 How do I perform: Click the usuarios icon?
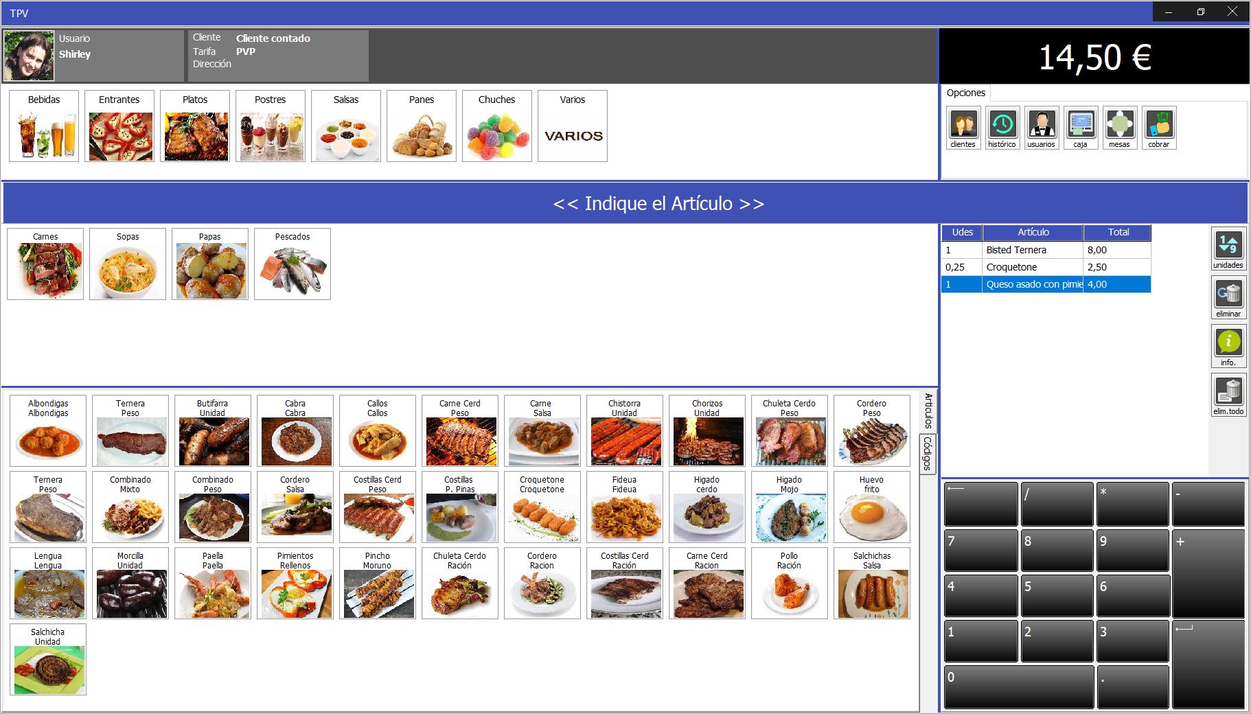click(1041, 127)
